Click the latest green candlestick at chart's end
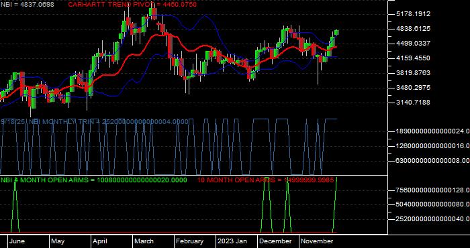 (x=336, y=32)
